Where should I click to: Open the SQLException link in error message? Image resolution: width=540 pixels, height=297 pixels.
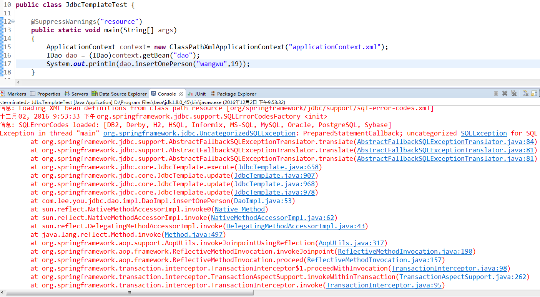coord(484,133)
